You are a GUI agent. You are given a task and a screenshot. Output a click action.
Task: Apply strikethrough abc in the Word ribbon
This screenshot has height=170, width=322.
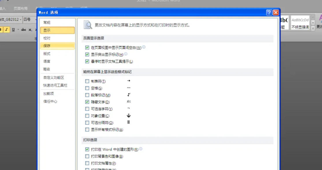pyautogui.click(x=24, y=30)
